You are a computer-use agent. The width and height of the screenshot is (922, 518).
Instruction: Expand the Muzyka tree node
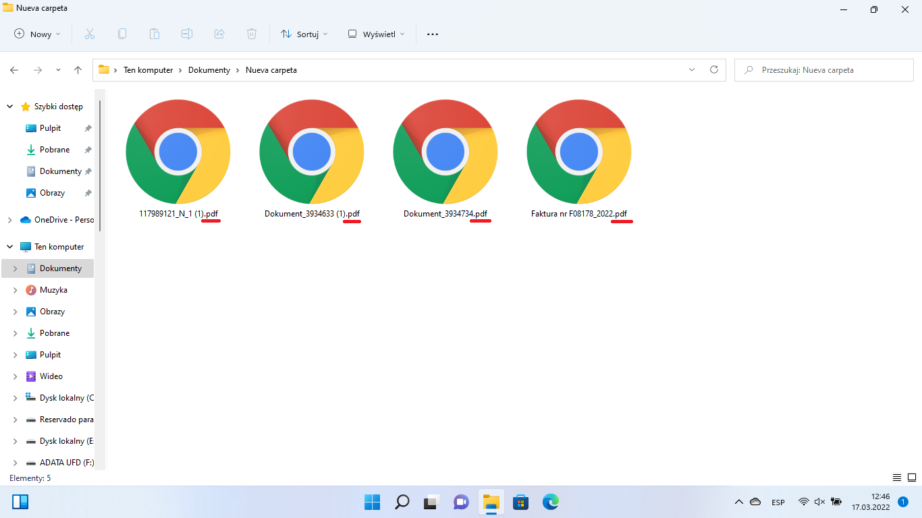15,290
